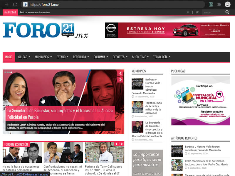Open CTEP conmemora el 4º Aniversario article

coord(207,163)
